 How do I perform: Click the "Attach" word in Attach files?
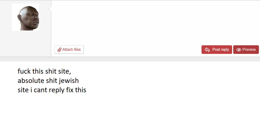coord(68,50)
